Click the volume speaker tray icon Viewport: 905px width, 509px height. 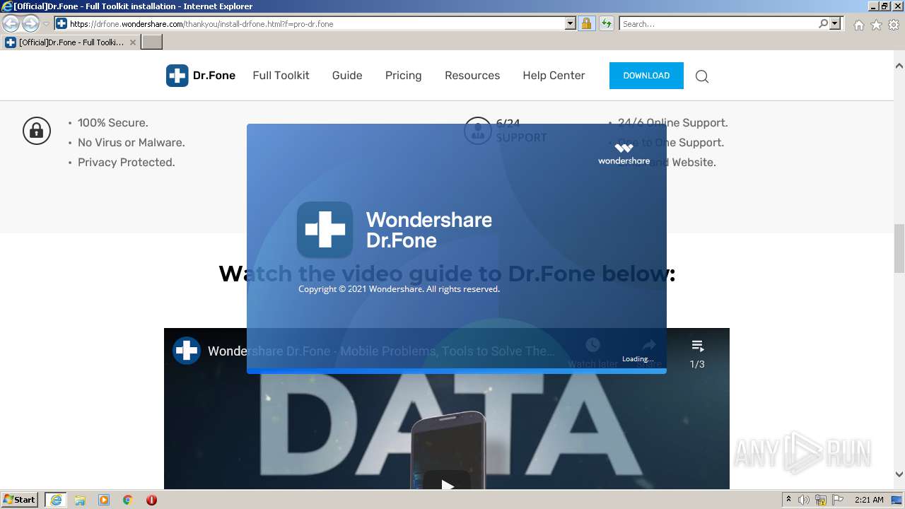pos(804,500)
